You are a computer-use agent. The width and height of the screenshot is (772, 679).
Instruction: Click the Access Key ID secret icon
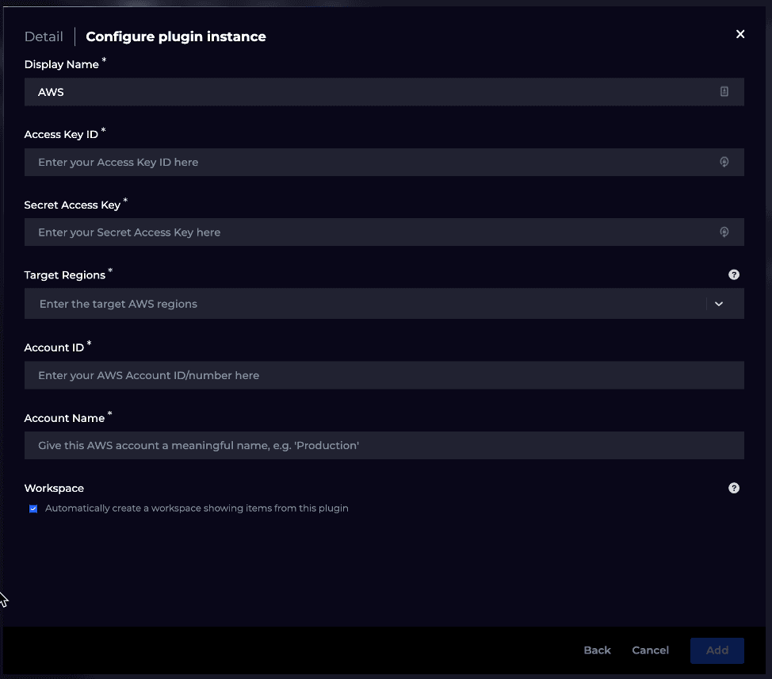pyautogui.click(x=724, y=162)
